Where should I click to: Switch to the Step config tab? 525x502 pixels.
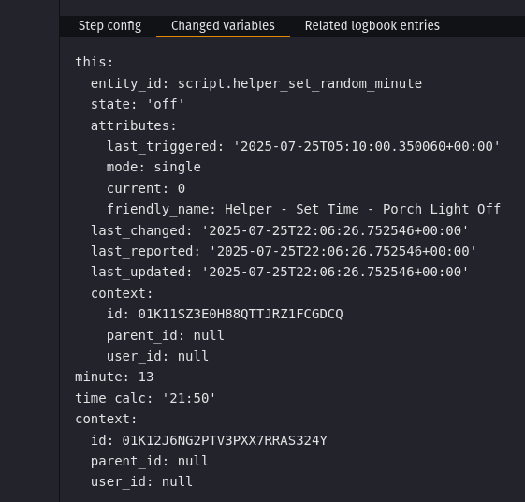(109, 26)
